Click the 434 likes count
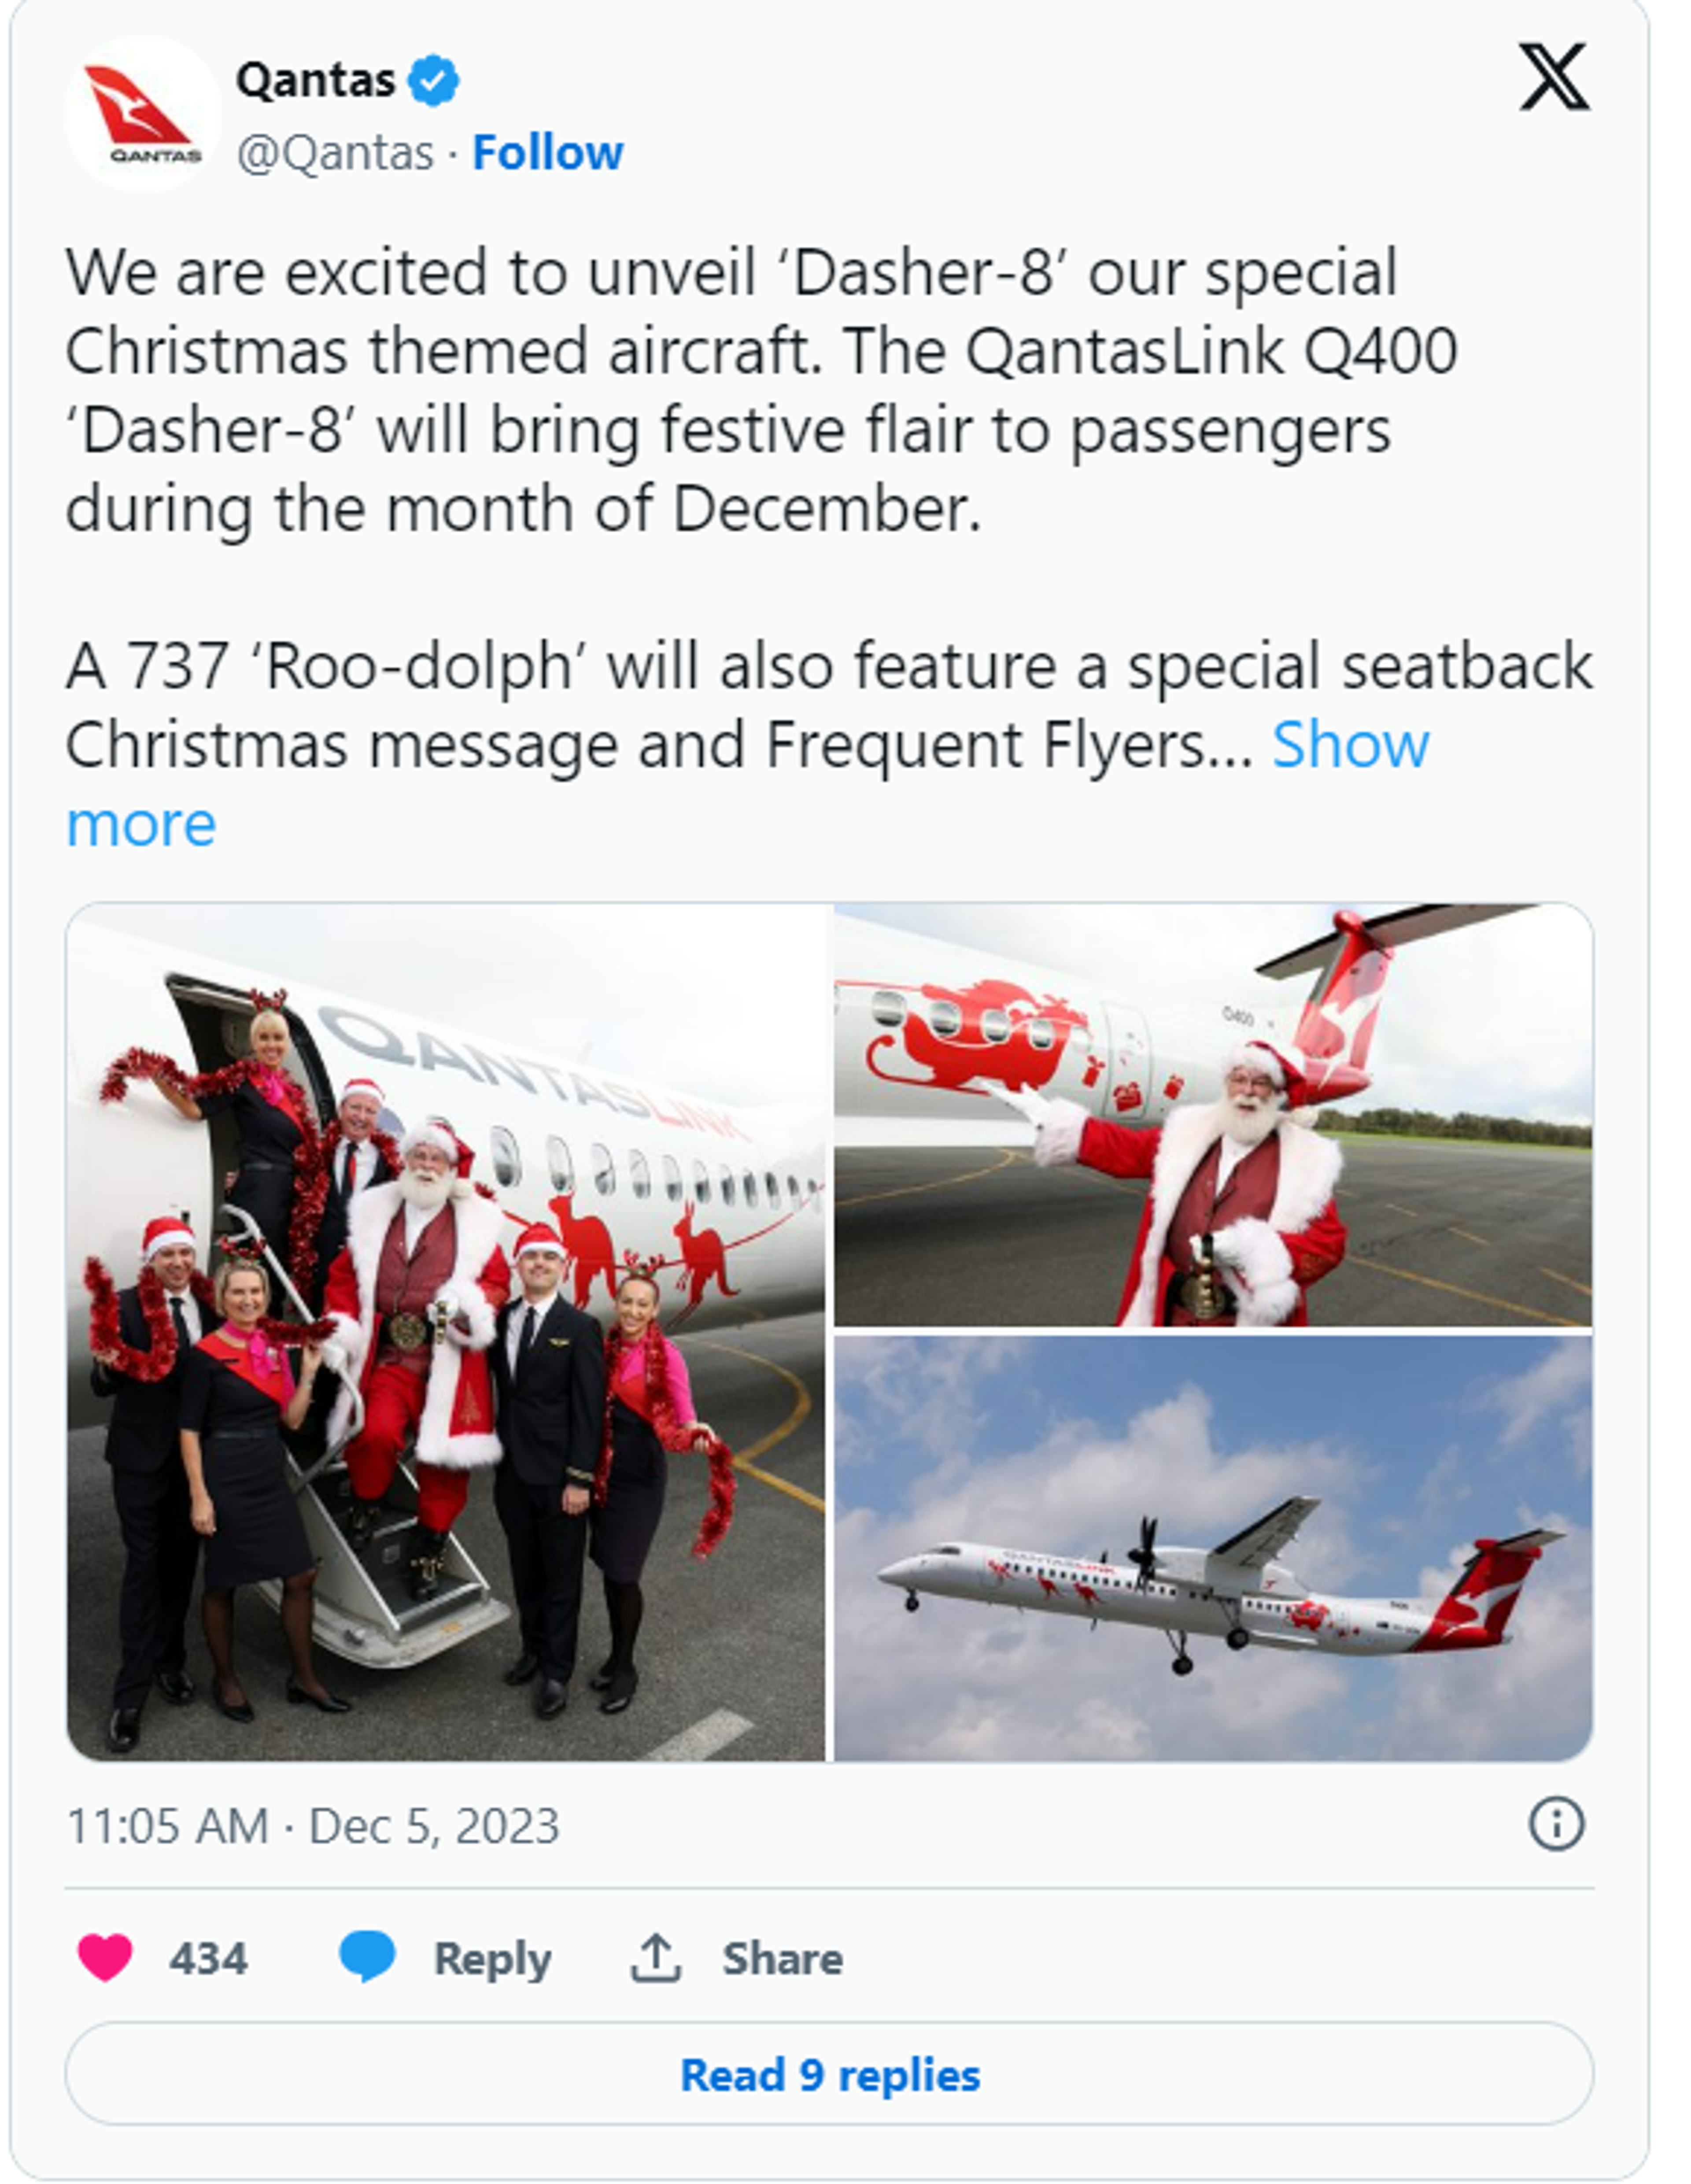 pyautogui.click(x=207, y=1958)
